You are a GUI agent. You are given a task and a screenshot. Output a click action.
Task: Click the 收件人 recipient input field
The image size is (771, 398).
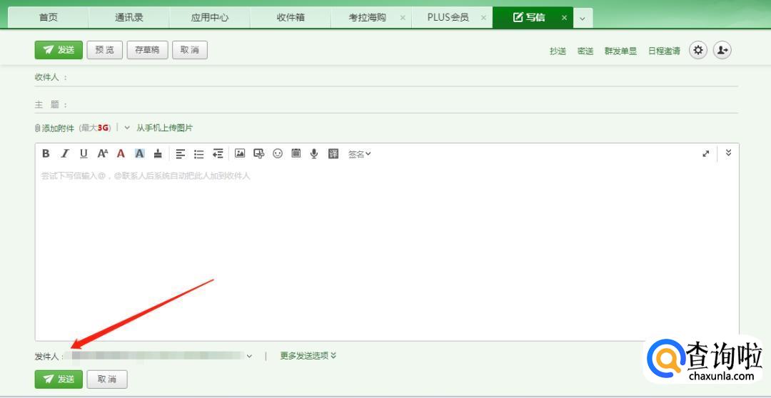[x=403, y=78]
